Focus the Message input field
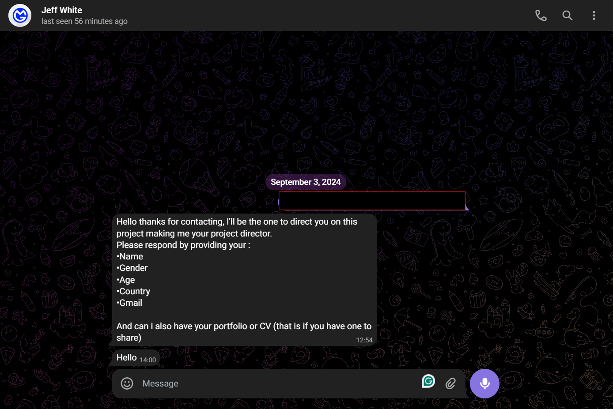613x409 pixels. pos(274,383)
